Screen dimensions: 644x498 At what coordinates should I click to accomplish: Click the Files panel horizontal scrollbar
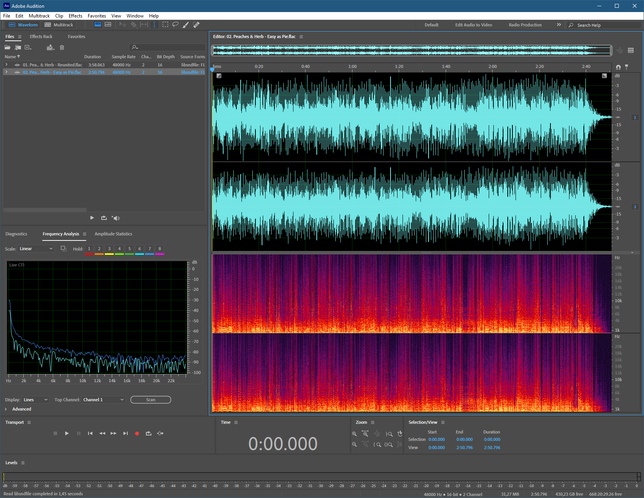coord(45,210)
